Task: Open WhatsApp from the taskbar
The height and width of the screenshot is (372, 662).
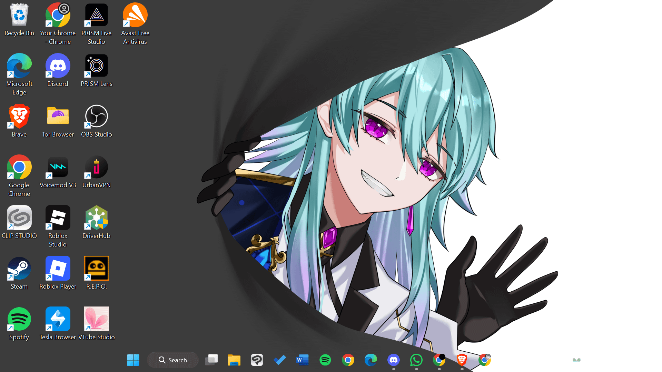Action: tap(416, 360)
